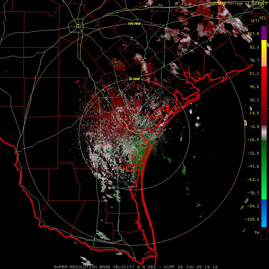Click the 92.3 velocity scale value
This screenshot has height=269, width=269.
(x=254, y=47)
